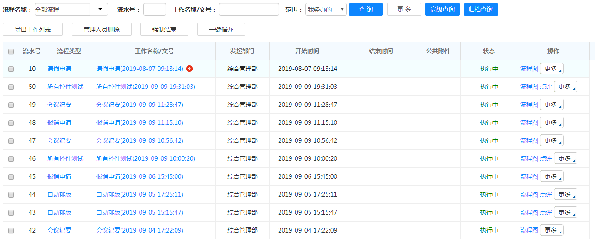Click the 归档查询 button

coord(480,10)
